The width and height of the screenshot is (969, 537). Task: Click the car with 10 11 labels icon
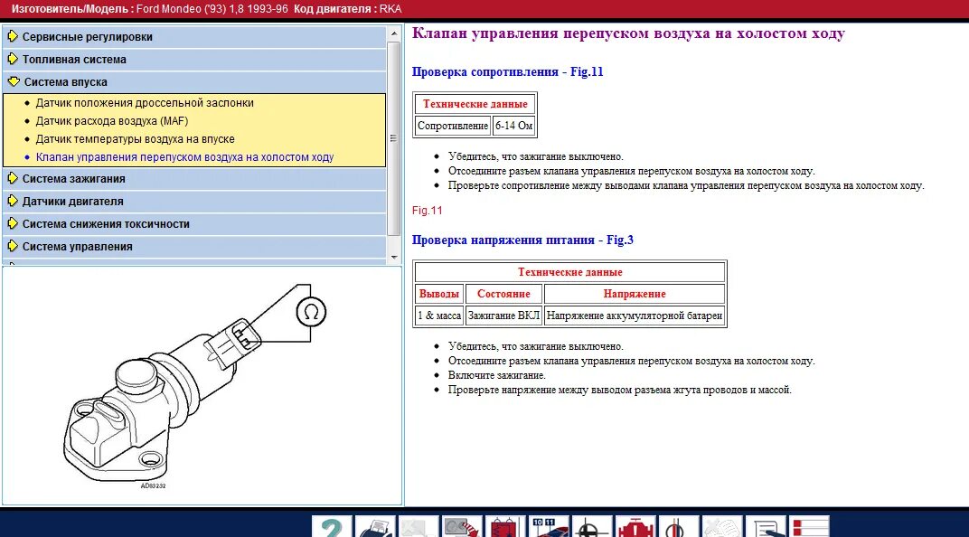click(x=549, y=526)
